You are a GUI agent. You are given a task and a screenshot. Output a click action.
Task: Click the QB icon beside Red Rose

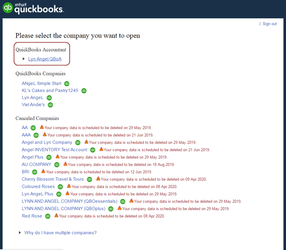(x=48, y=216)
